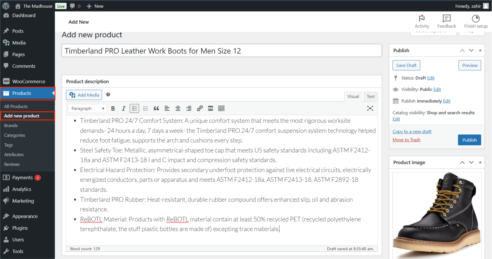Enter distraction-free fullscreen mode
492x259 pixels.
370,108
